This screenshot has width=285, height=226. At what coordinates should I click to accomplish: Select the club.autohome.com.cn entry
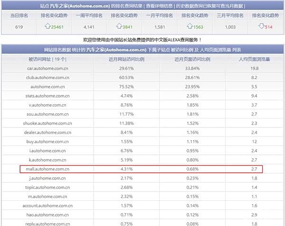(47, 78)
